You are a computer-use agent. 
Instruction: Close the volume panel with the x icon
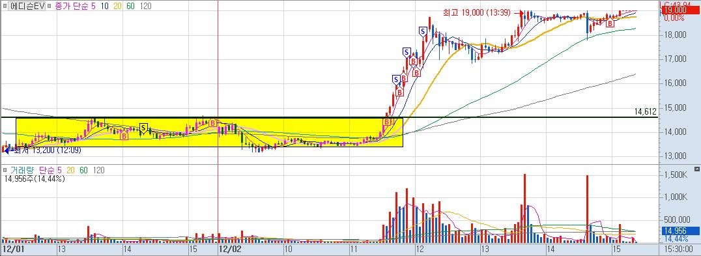click(696, 169)
